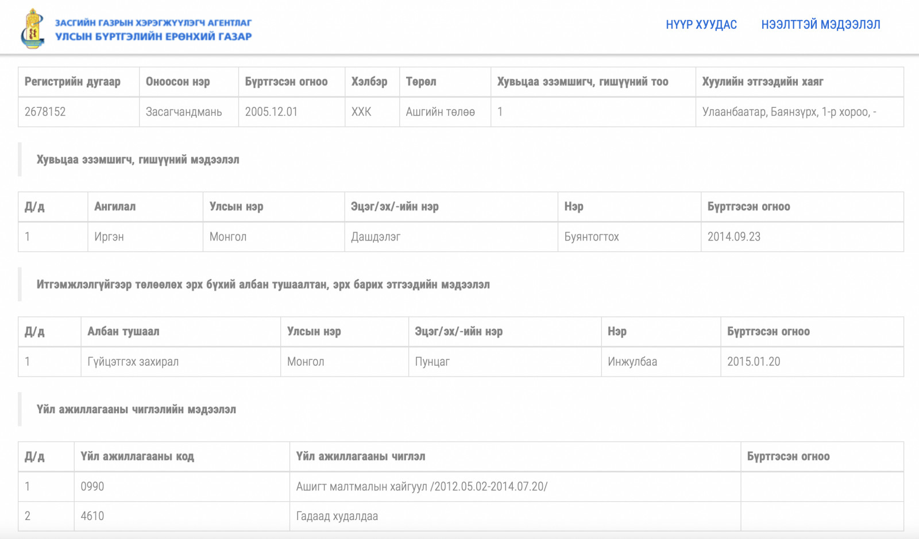Screen dimensions: 919x539
Task: Click the officer name Инжулбаа
Action: [632, 362]
